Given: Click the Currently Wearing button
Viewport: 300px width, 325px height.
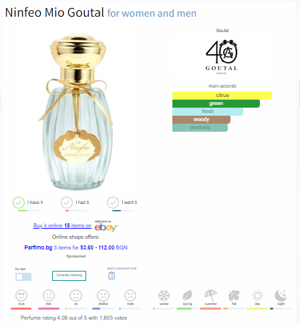Looking at the screenshot, I should pyautogui.click(x=69, y=276).
